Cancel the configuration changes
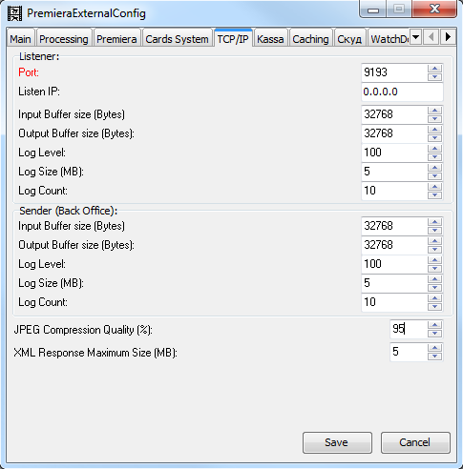This screenshot has height=469, width=463. [415, 442]
